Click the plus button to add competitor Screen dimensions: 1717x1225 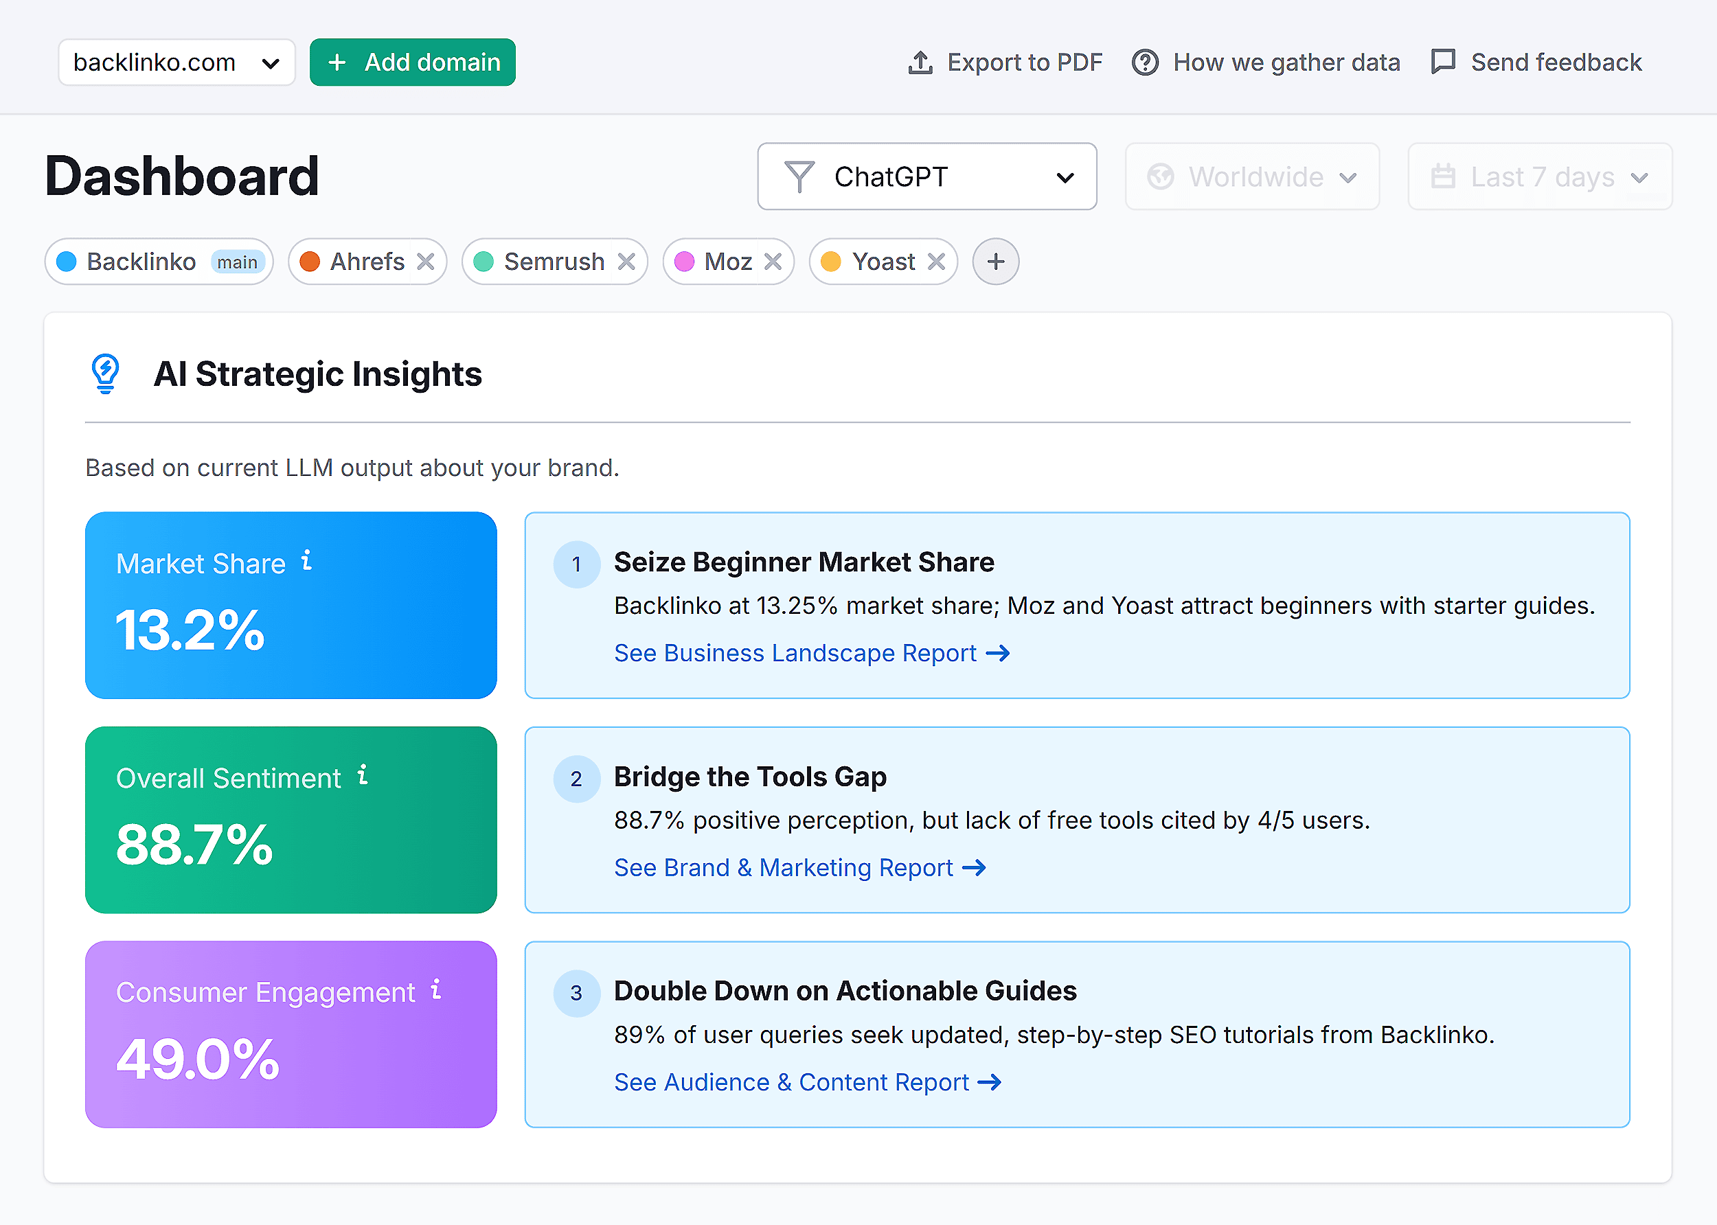(x=996, y=262)
